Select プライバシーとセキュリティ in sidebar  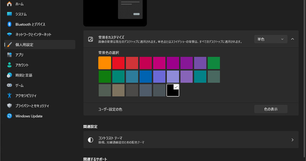point(40,106)
